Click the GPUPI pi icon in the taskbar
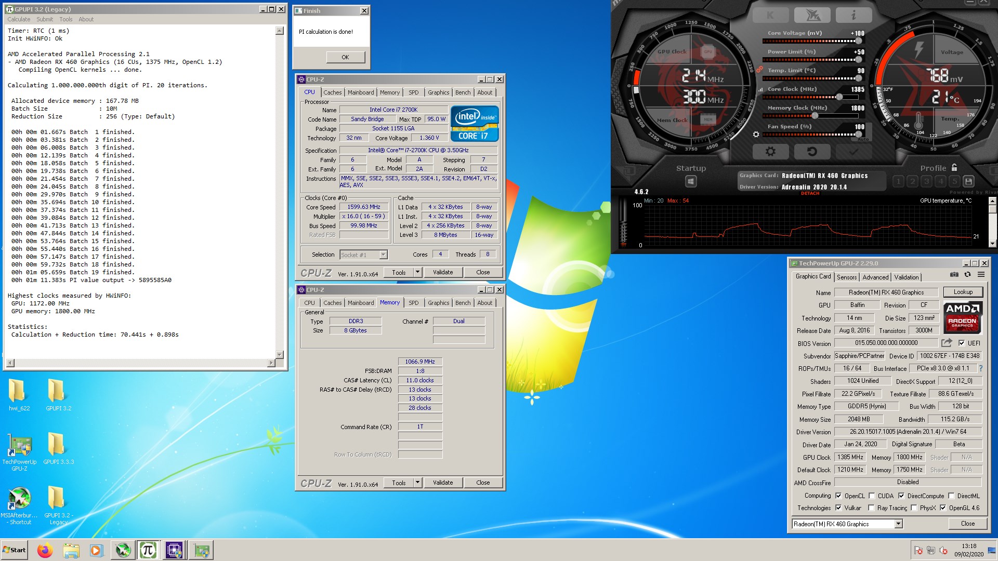The width and height of the screenshot is (998, 561). click(x=148, y=550)
